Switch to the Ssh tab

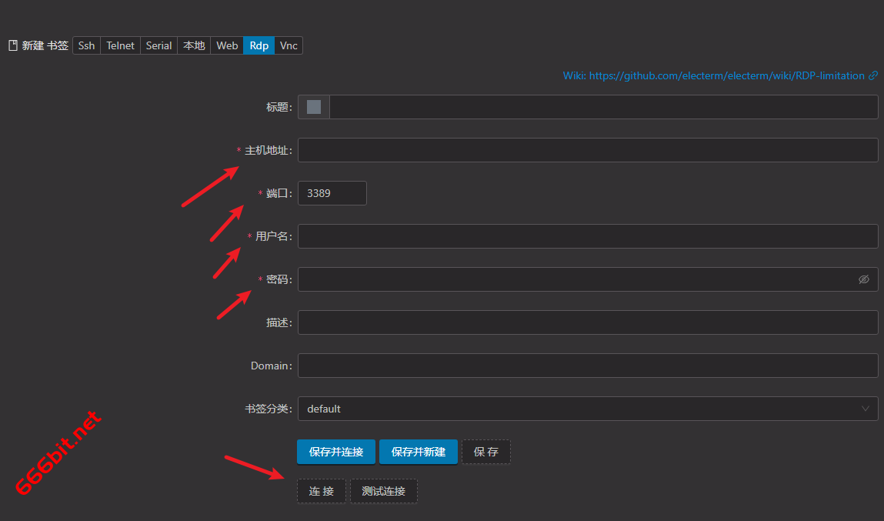(x=87, y=45)
